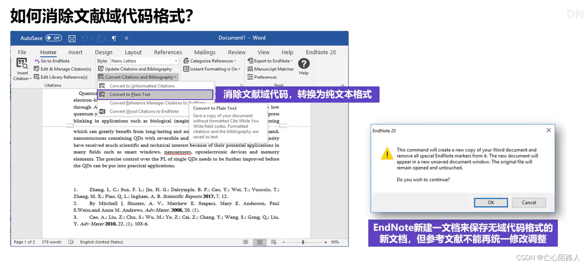
Task: Click Manuscript Matcher
Action: coord(271,69)
